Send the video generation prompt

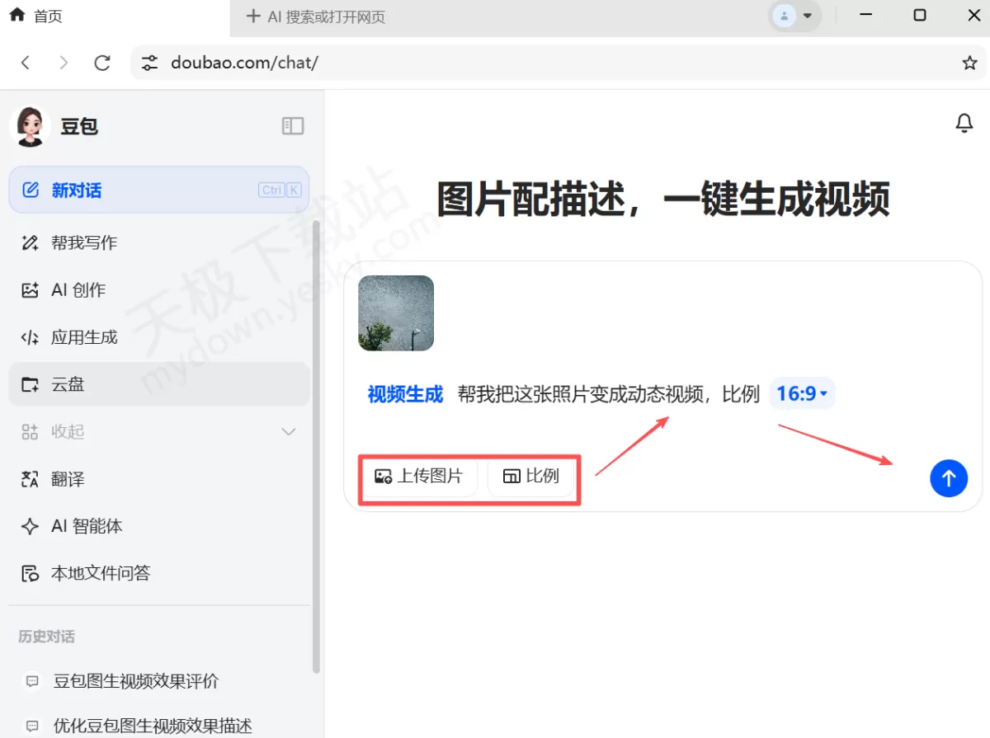(949, 477)
